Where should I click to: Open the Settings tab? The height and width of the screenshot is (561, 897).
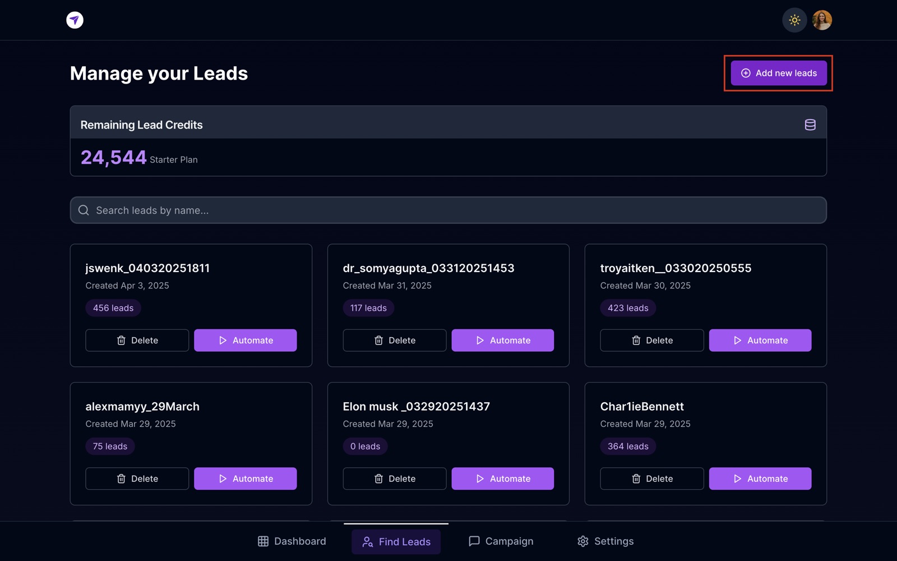click(x=605, y=541)
